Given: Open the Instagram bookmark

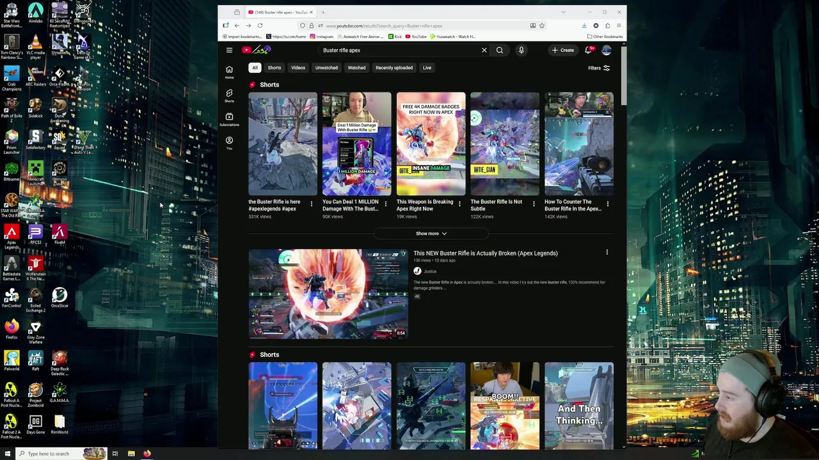Looking at the screenshot, I should [x=322, y=36].
